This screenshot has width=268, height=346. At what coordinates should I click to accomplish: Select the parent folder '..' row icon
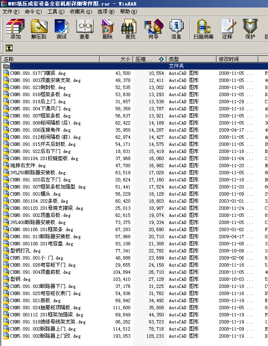pyautogui.click(x=6, y=66)
